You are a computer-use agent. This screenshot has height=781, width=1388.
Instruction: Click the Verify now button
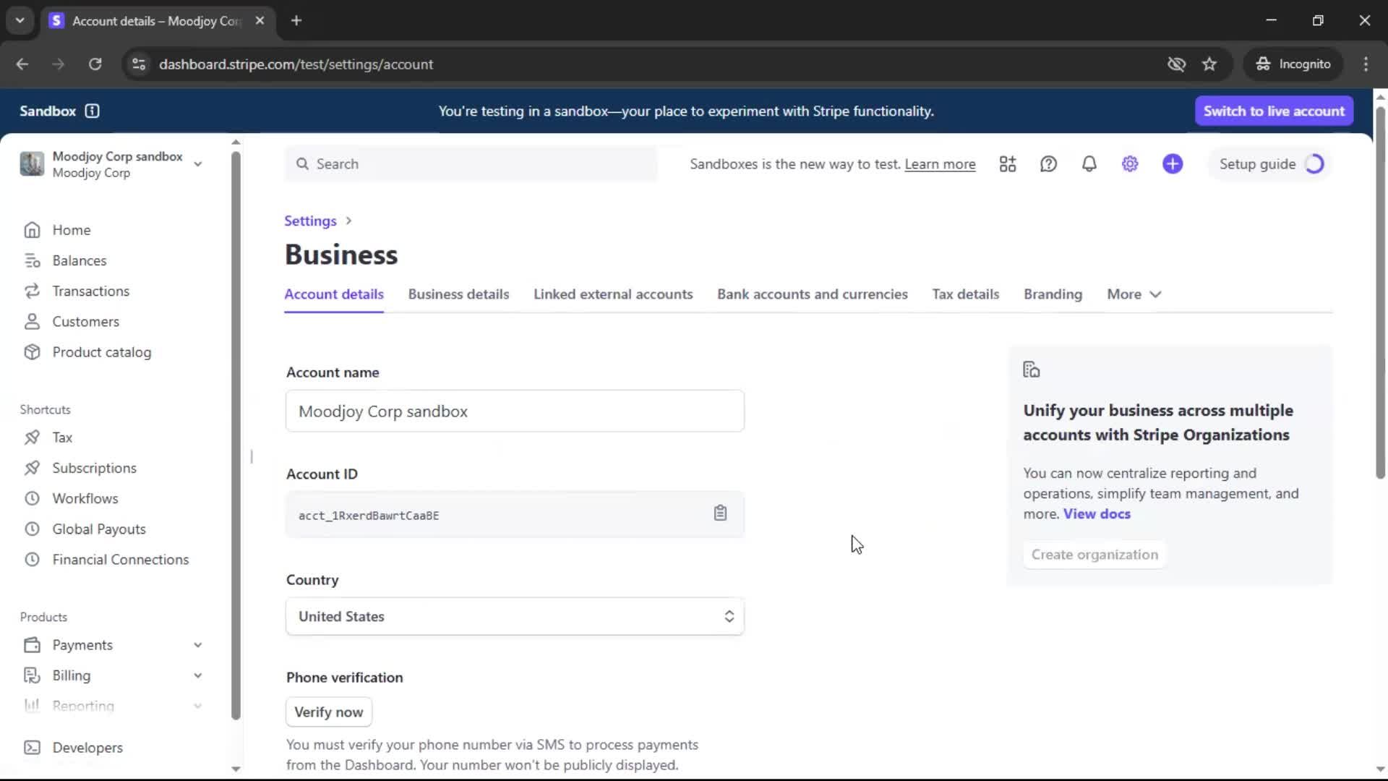tap(329, 712)
